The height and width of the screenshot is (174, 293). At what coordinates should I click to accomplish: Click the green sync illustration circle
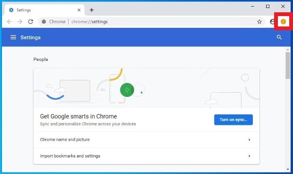[127, 90]
